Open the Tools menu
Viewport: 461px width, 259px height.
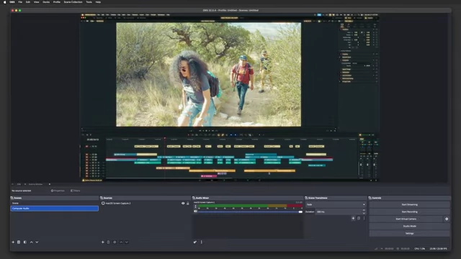pyautogui.click(x=89, y=2)
